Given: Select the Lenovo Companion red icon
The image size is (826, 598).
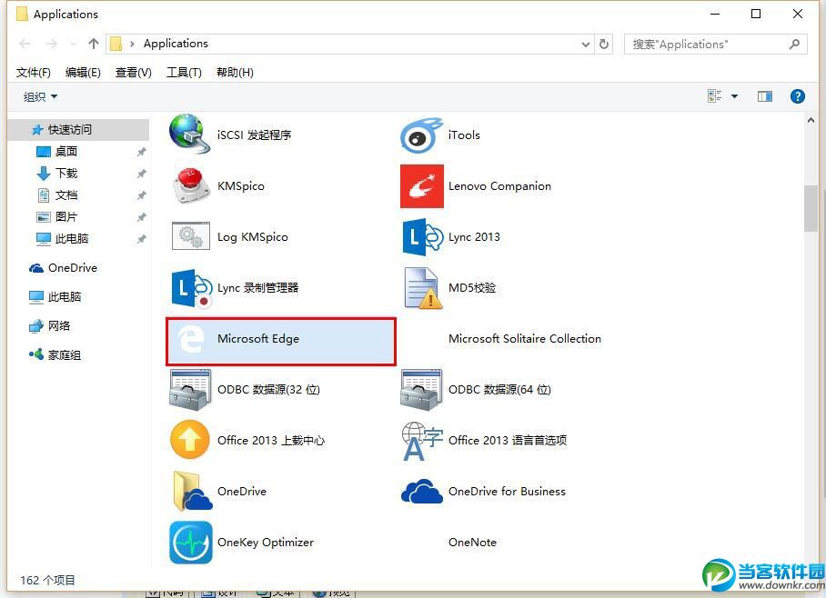Looking at the screenshot, I should [422, 186].
